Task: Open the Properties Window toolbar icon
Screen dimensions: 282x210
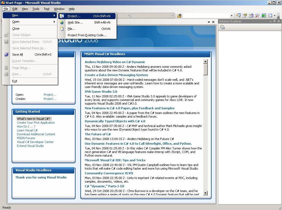Action: 244,16
